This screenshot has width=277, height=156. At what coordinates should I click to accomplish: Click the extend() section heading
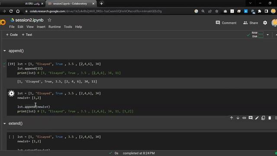click(16, 123)
